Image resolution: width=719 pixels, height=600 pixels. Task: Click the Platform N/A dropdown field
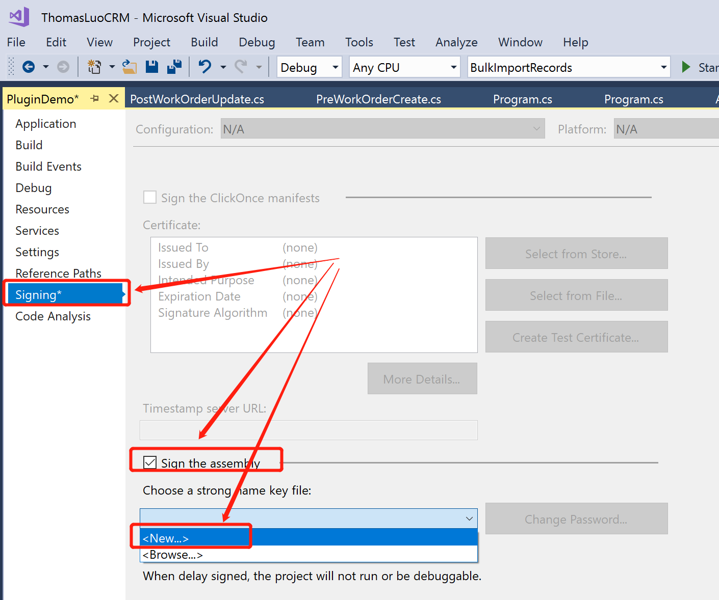pyautogui.click(x=666, y=128)
